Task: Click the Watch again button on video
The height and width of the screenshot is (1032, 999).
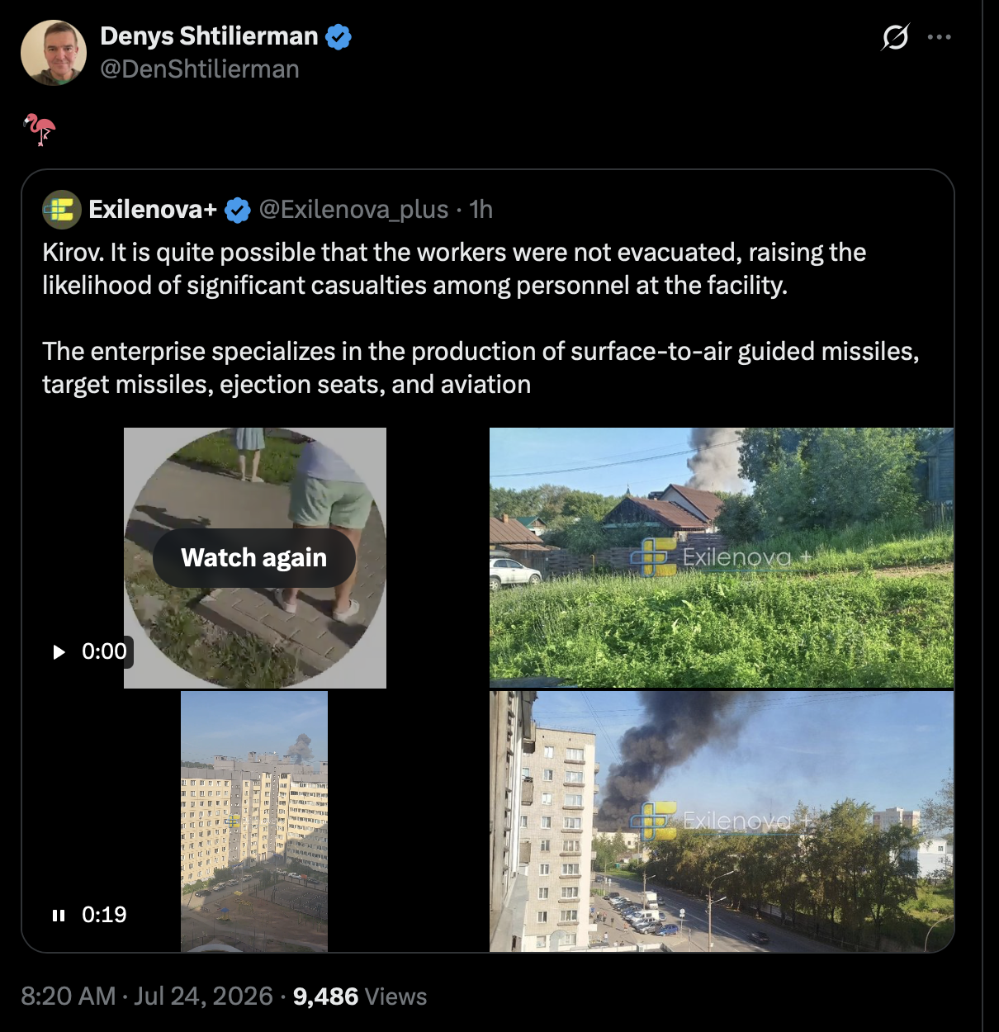Action: (254, 558)
